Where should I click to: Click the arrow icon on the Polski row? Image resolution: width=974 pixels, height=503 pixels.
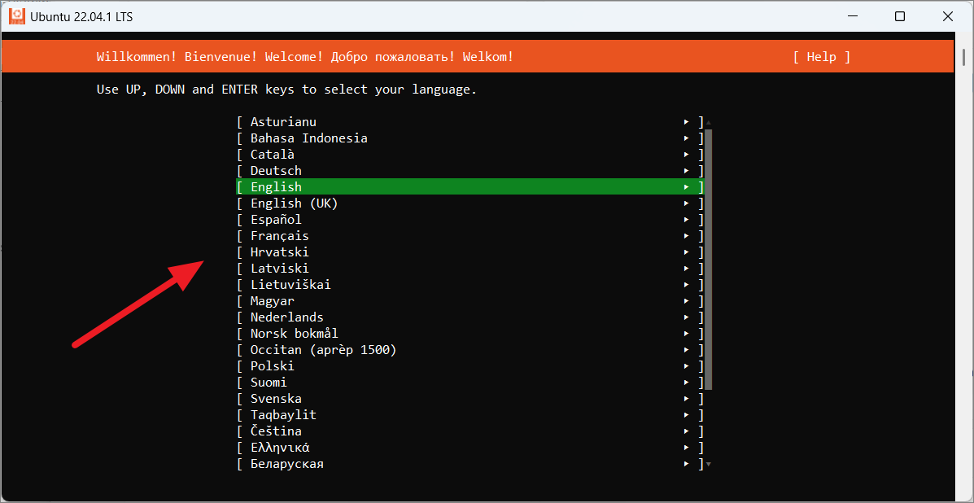tap(687, 366)
